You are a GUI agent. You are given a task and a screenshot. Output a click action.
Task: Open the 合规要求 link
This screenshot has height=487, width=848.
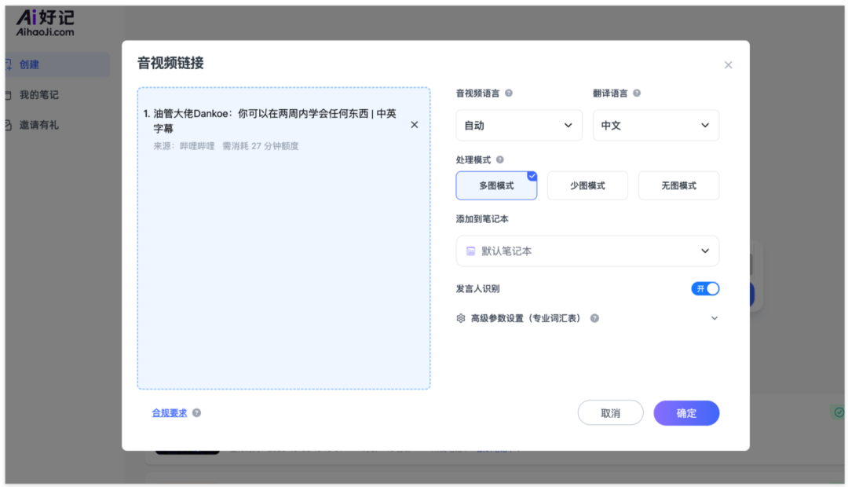[x=170, y=413]
